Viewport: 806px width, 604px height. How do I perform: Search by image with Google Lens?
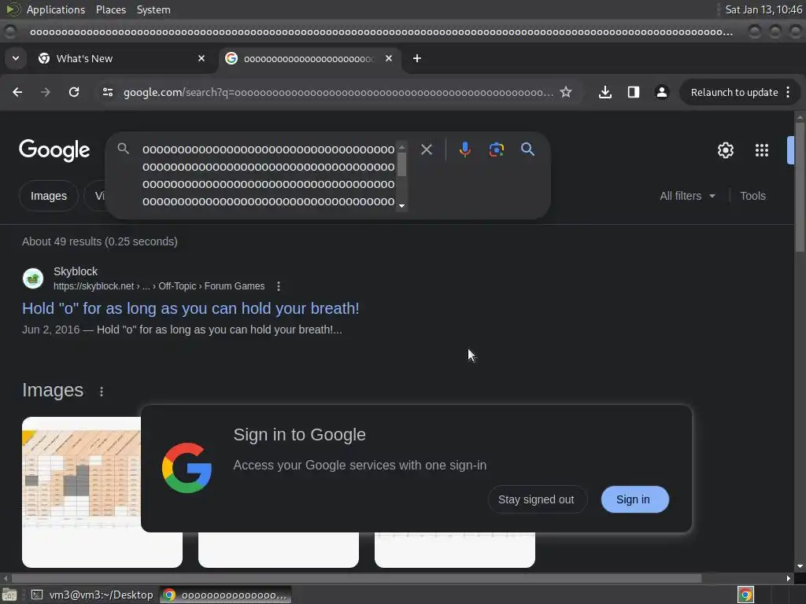point(496,149)
